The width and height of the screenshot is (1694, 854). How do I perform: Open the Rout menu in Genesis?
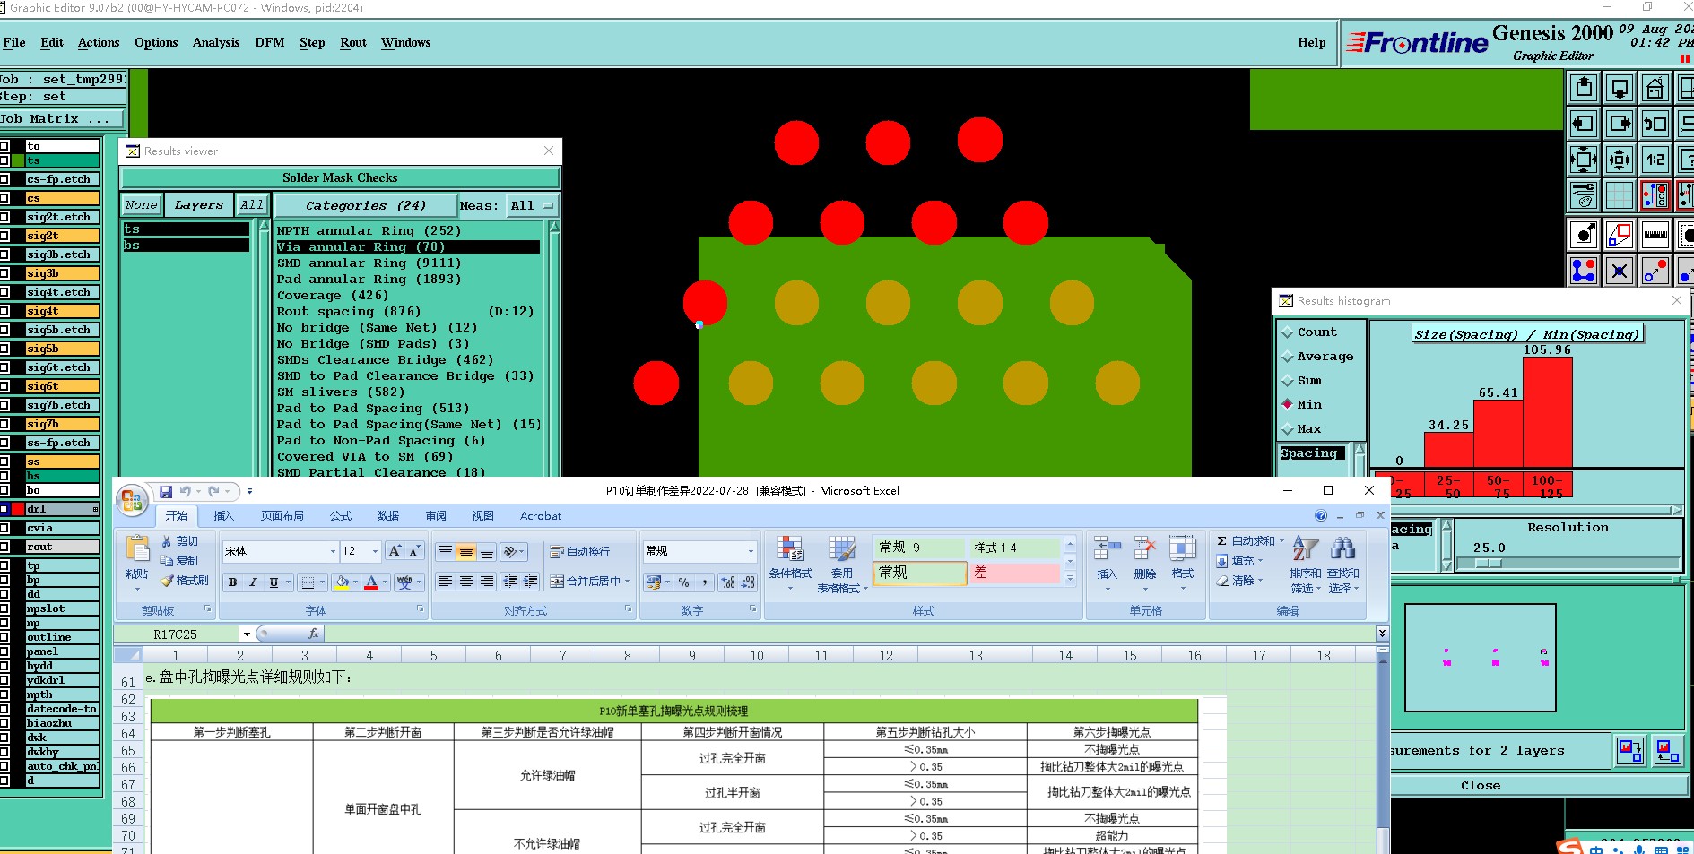coord(353,42)
